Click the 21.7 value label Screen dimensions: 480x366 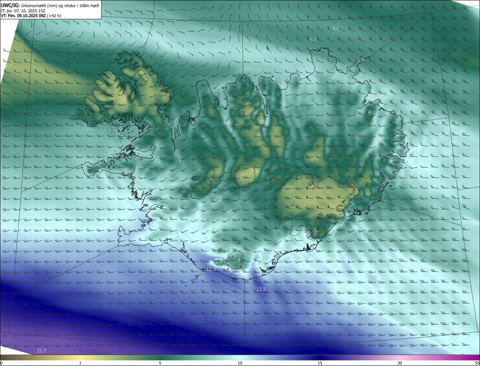pos(42,351)
